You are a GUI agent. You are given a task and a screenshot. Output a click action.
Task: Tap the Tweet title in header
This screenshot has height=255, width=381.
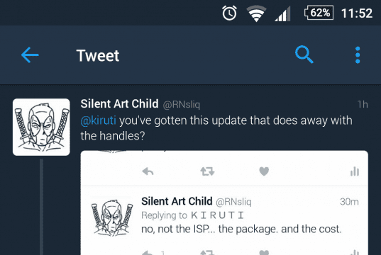pos(98,55)
